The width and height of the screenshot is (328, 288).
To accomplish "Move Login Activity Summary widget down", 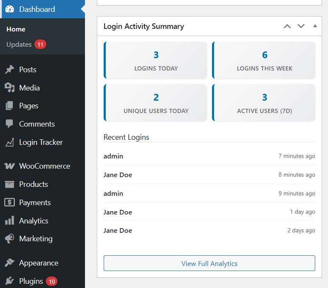I will [x=301, y=26].
